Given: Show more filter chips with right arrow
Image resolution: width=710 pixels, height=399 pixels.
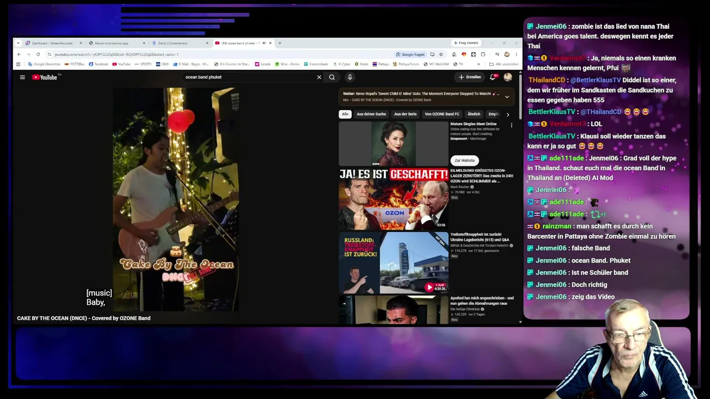Looking at the screenshot, I should [508, 114].
